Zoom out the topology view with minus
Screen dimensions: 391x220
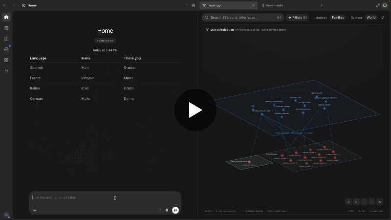(364, 202)
